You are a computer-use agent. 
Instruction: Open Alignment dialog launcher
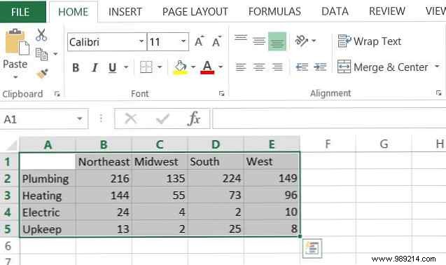(x=438, y=93)
